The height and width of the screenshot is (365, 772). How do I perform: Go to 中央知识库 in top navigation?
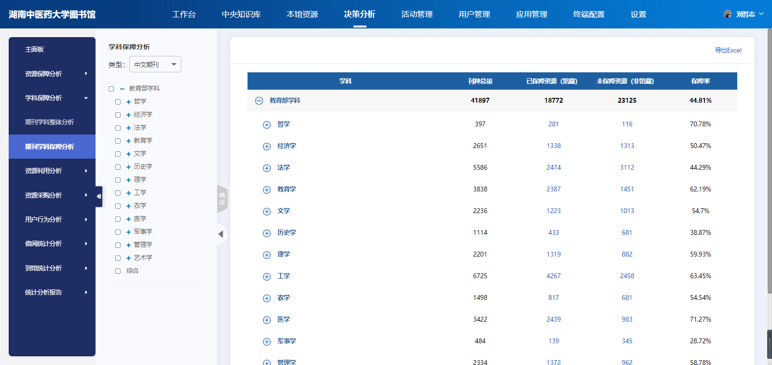tap(241, 14)
